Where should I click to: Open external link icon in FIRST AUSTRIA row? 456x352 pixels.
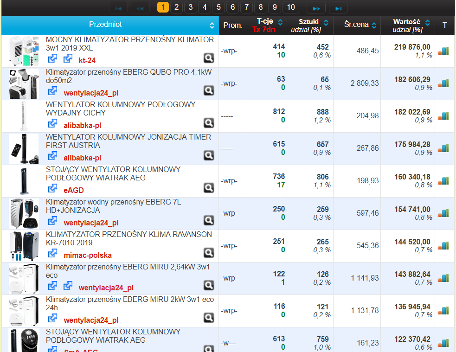click(x=52, y=156)
